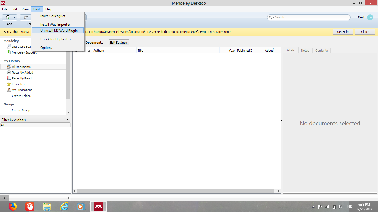Viewport: 378px width, 212px height.
Task: Choose Invite Colleagues from Tools menu
Action: click(x=58, y=16)
